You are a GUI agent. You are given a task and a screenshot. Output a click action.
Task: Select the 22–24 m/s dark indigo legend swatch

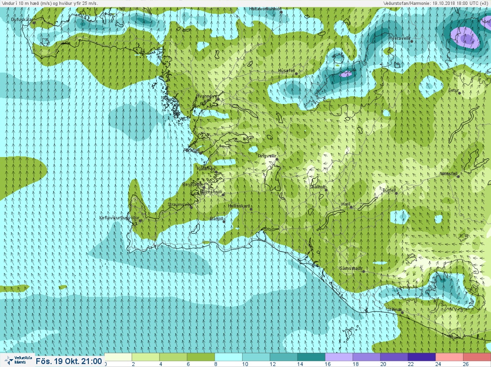(x=421, y=357)
